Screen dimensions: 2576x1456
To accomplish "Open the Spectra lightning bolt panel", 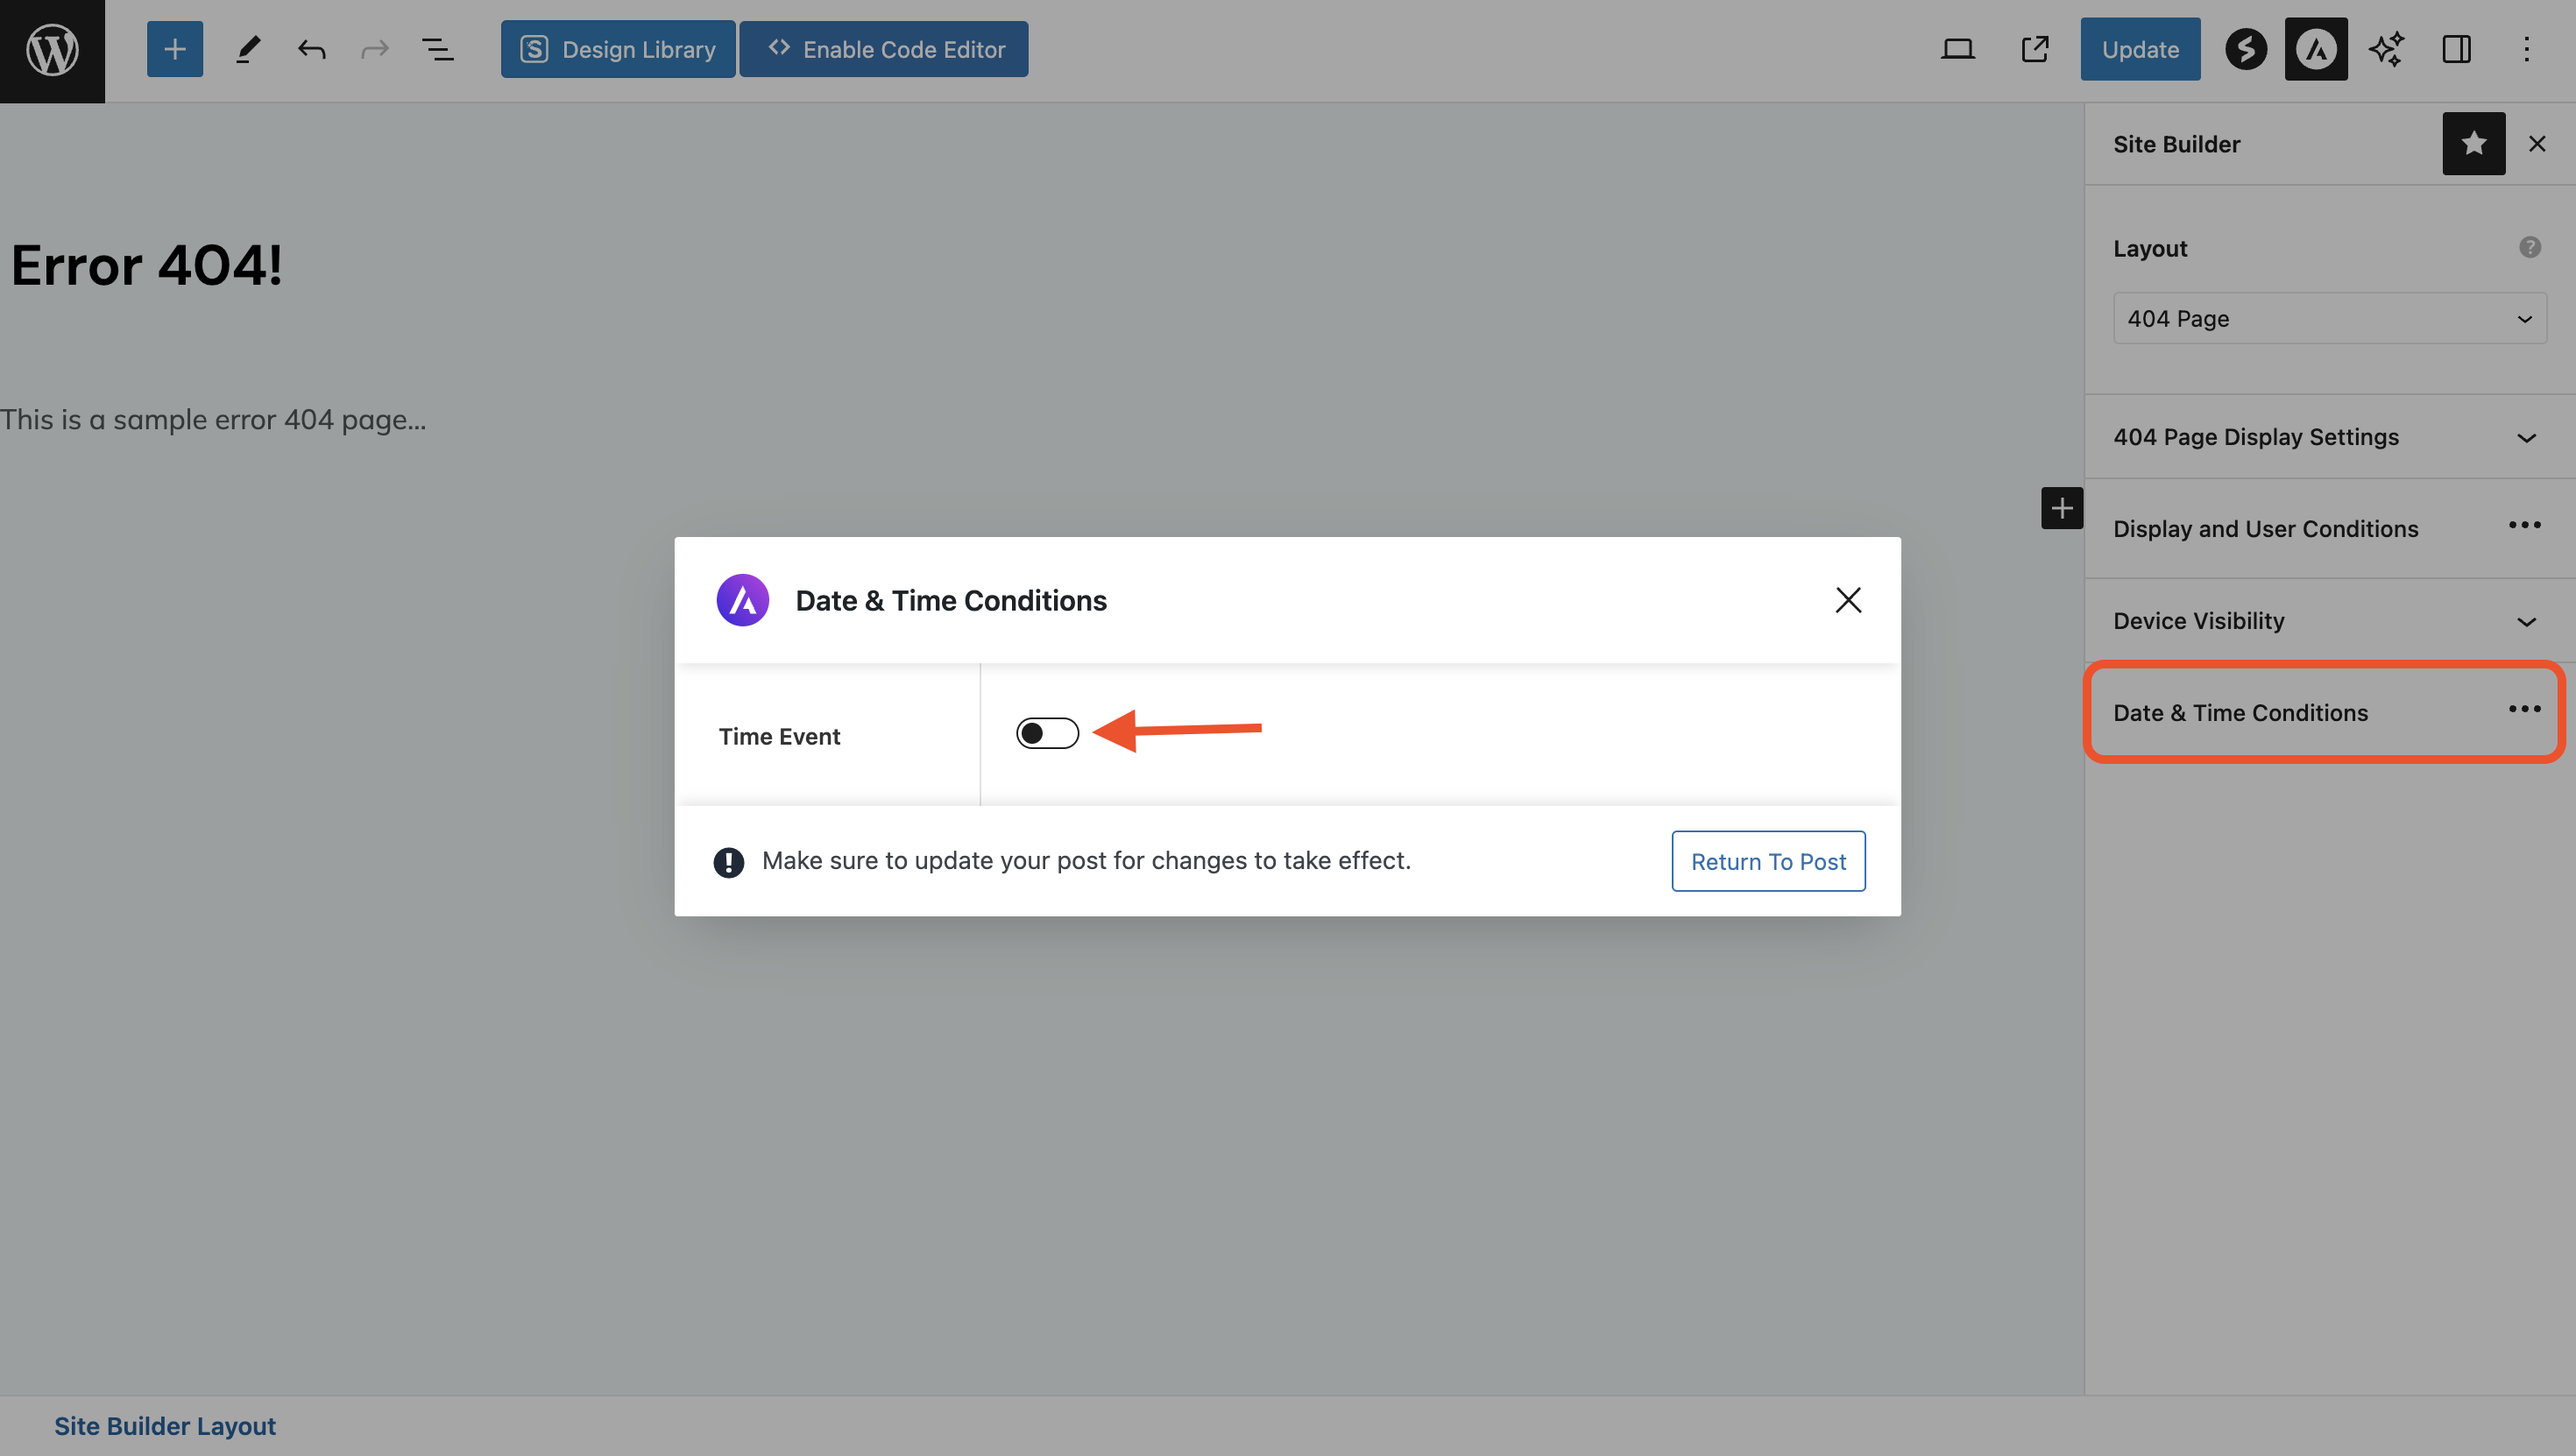I will (2246, 49).
